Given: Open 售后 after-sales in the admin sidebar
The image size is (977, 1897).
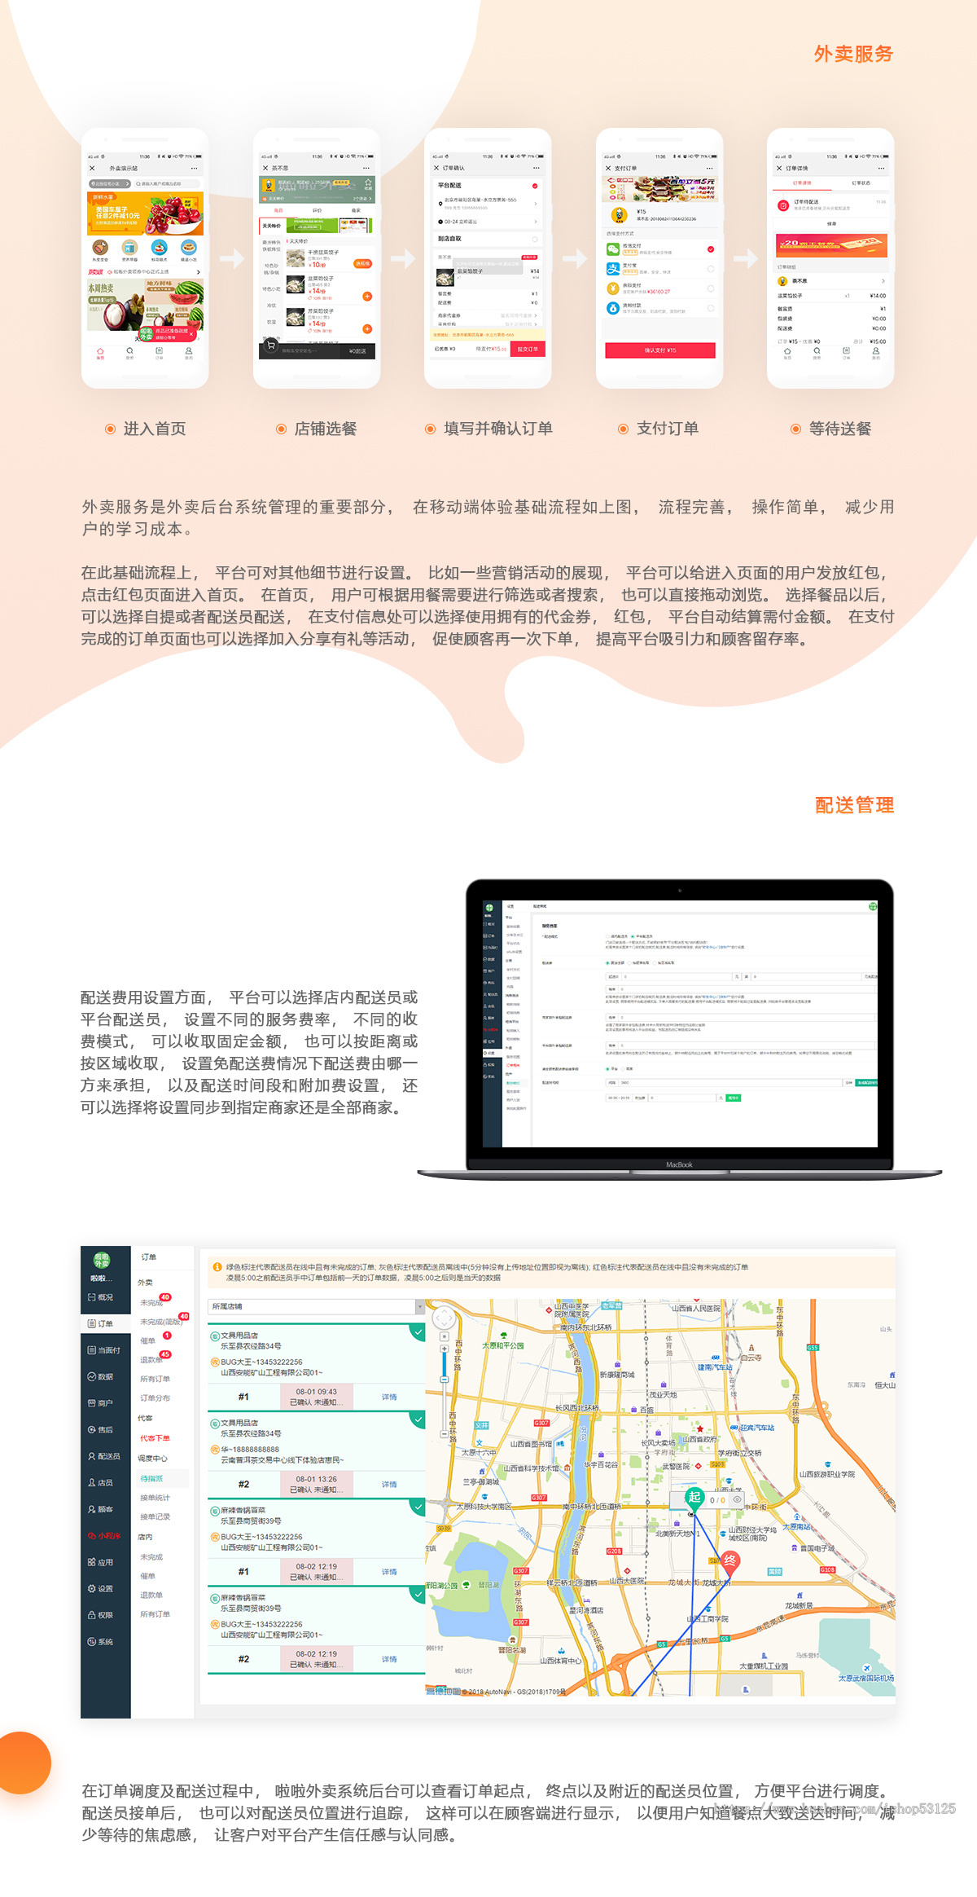Looking at the screenshot, I should tap(101, 1429).
